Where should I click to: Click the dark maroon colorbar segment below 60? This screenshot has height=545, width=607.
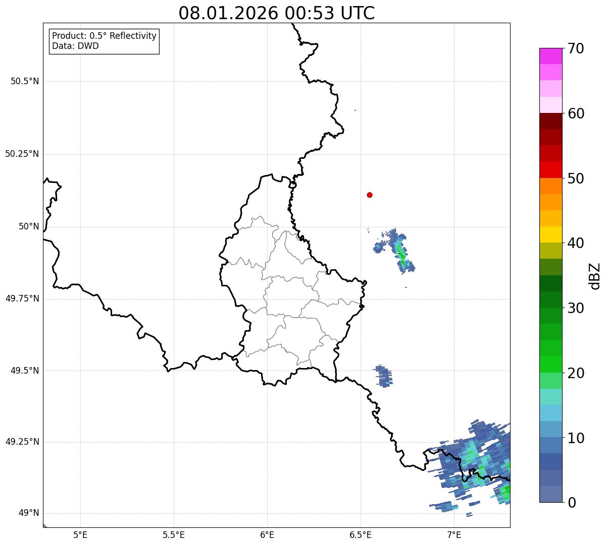(550, 121)
